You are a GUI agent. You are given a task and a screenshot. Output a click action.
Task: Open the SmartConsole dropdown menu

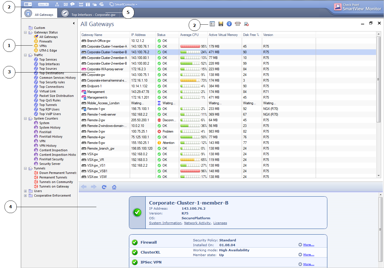click(123, 4)
